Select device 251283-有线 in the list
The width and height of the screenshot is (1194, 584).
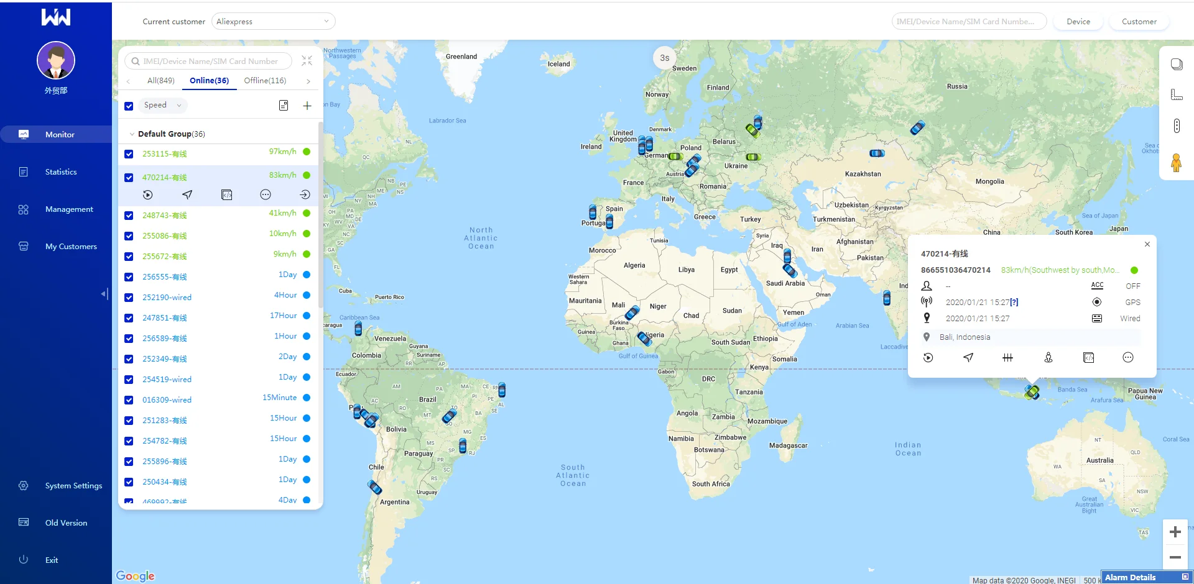(x=165, y=421)
